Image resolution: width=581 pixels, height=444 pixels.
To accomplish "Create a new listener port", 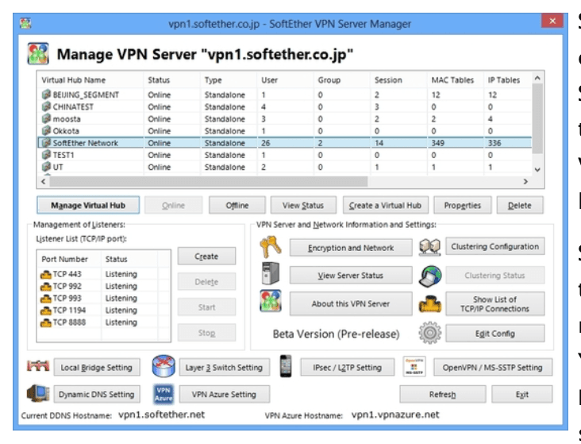I will pos(206,257).
